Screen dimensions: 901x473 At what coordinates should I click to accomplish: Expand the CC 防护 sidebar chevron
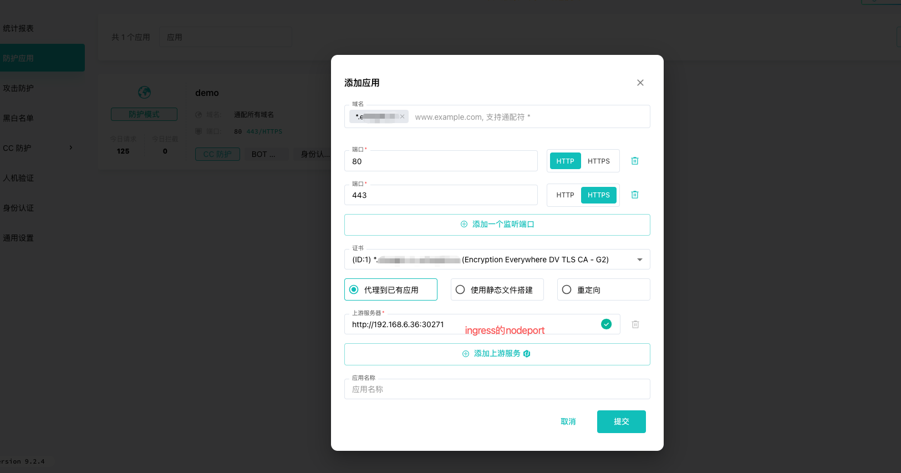pos(71,148)
